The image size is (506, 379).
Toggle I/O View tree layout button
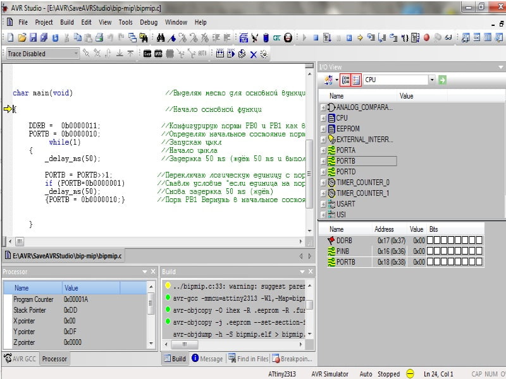(x=345, y=80)
